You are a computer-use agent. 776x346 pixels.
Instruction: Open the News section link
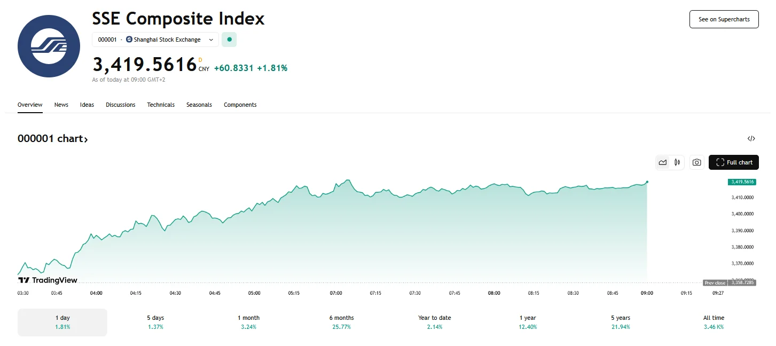[x=61, y=105]
